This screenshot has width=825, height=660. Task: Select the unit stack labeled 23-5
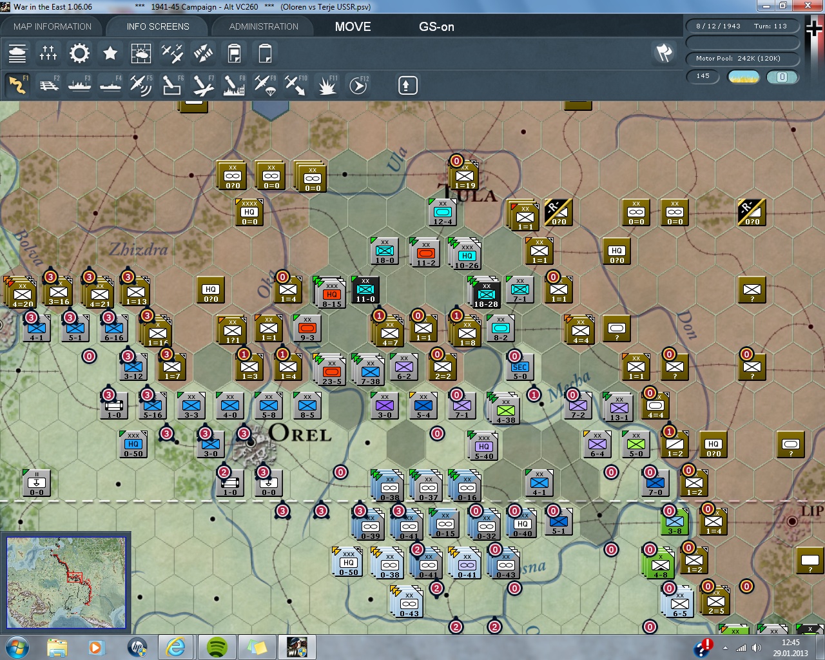pos(331,370)
